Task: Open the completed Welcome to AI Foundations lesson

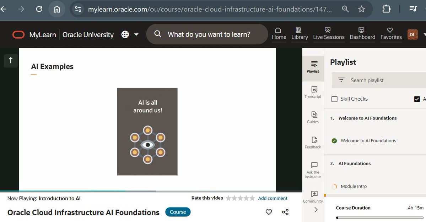Action: tap(368, 141)
